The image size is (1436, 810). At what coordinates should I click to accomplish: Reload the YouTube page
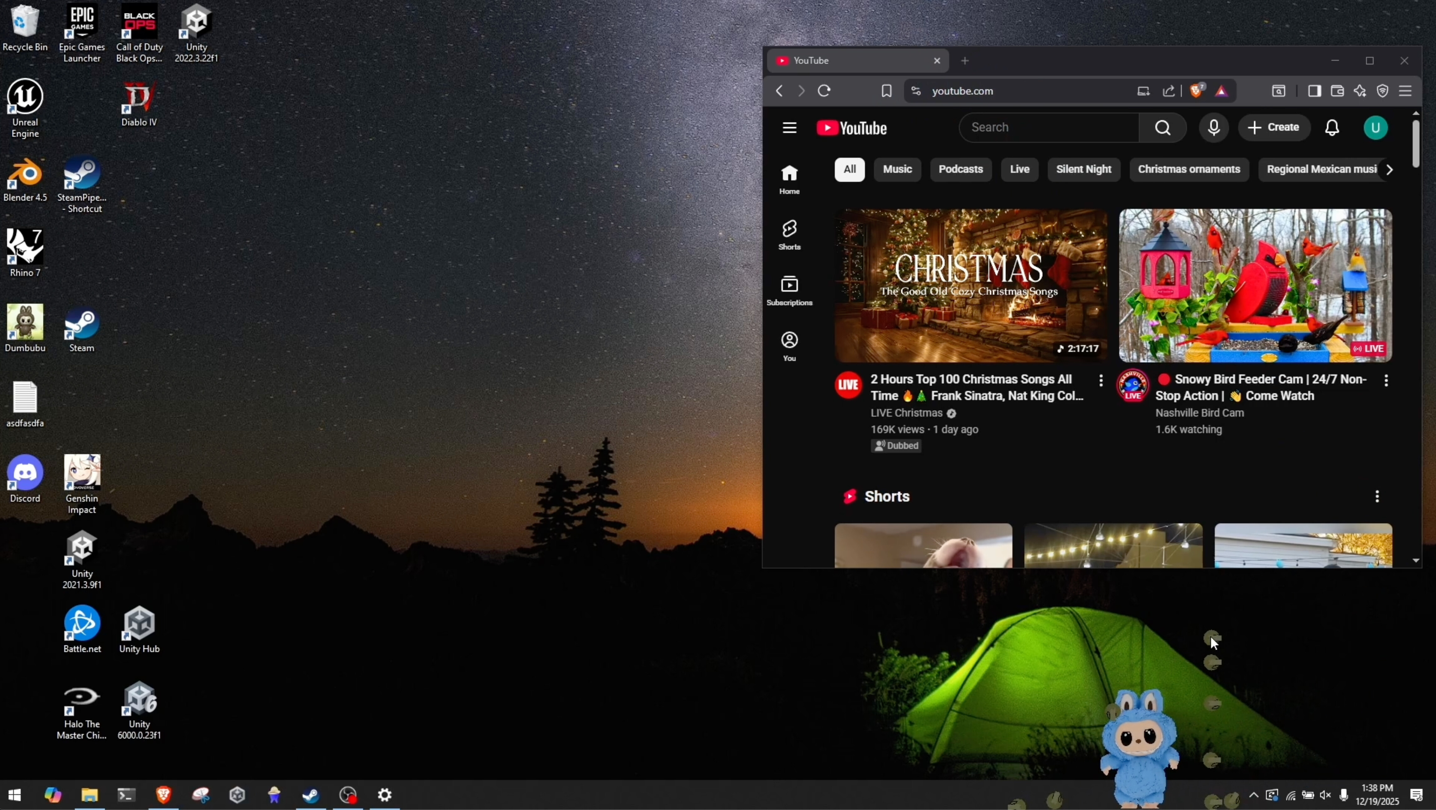tap(824, 91)
